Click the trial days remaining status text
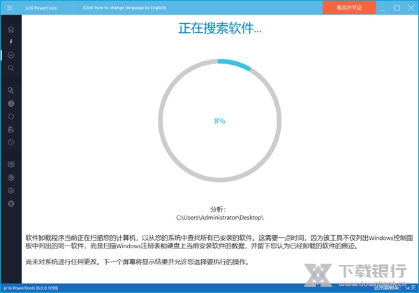This screenshot has width=419, height=293. point(395,287)
